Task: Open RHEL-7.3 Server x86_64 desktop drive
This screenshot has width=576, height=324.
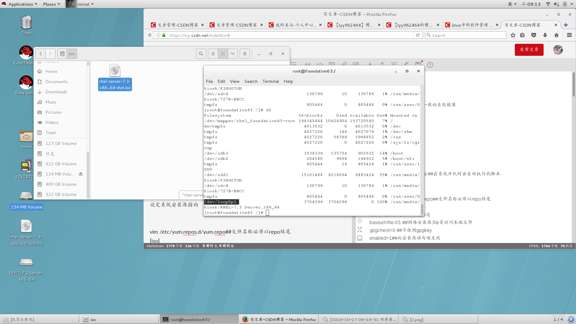Action: 26,269
